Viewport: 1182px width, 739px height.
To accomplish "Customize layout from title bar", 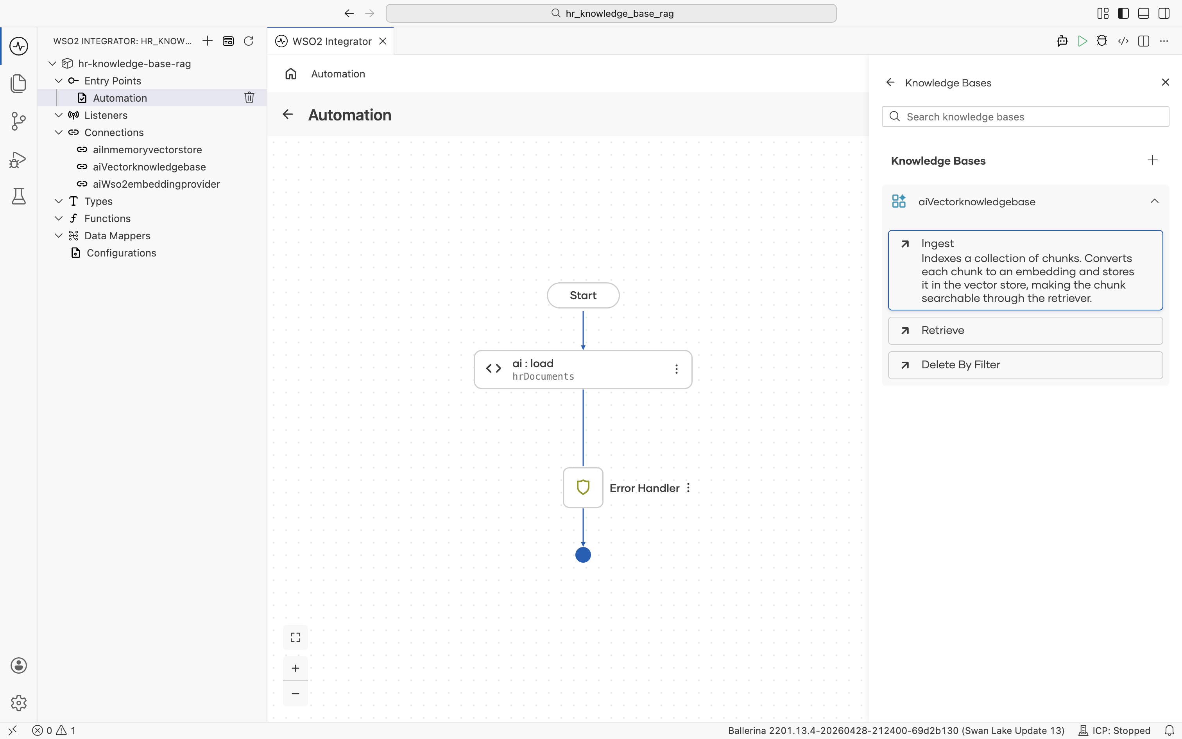I will (x=1103, y=13).
